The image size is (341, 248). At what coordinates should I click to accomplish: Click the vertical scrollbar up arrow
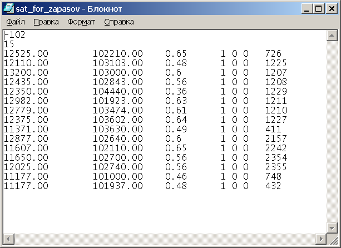(x=332, y=36)
